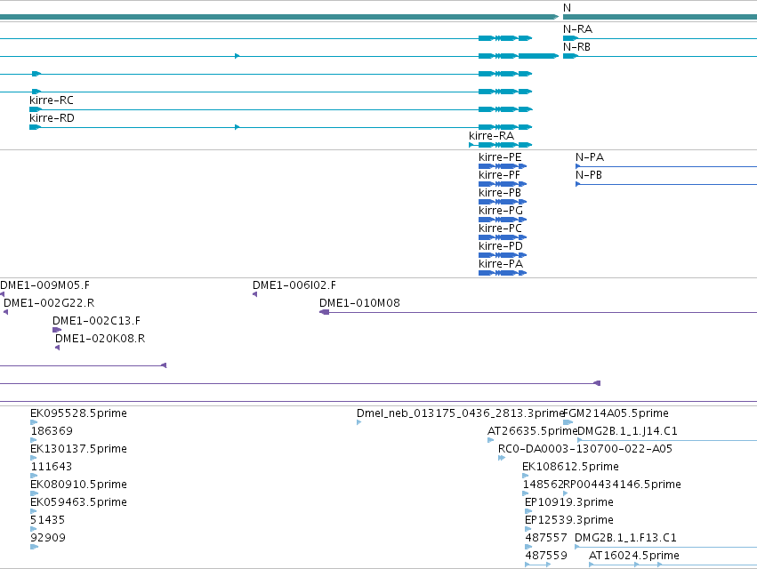Select the kirre-PD protein feature
The width and height of the screenshot is (757, 569).
(x=503, y=255)
